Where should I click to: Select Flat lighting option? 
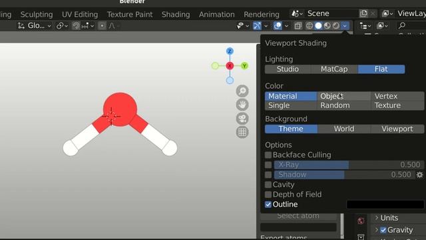coord(381,69)
